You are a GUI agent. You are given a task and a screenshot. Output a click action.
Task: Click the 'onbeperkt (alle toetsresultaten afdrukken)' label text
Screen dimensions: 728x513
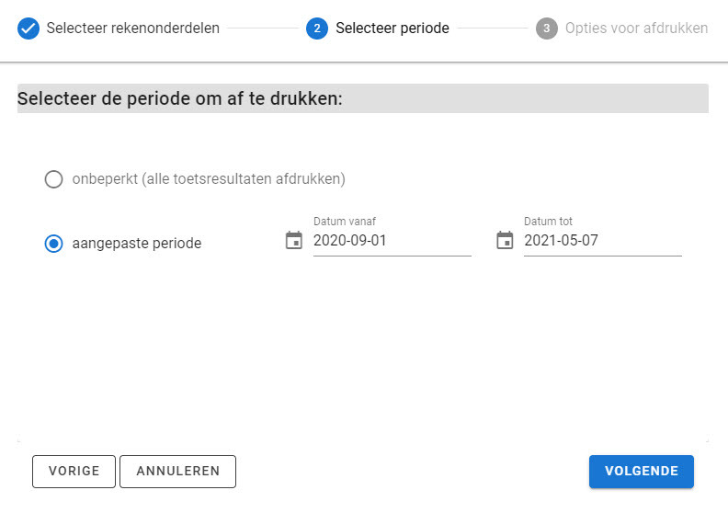click(x=209, y=179)
